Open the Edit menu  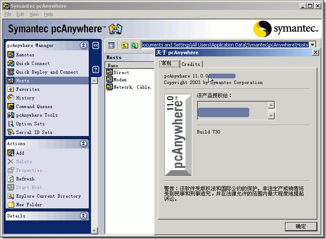tap(20, 14)
